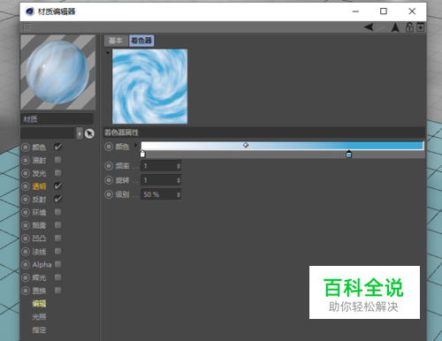This screenshot has height=341, width=442.
Task: Click the animation dot beside 反射 channel
Action: click(26, 200)
